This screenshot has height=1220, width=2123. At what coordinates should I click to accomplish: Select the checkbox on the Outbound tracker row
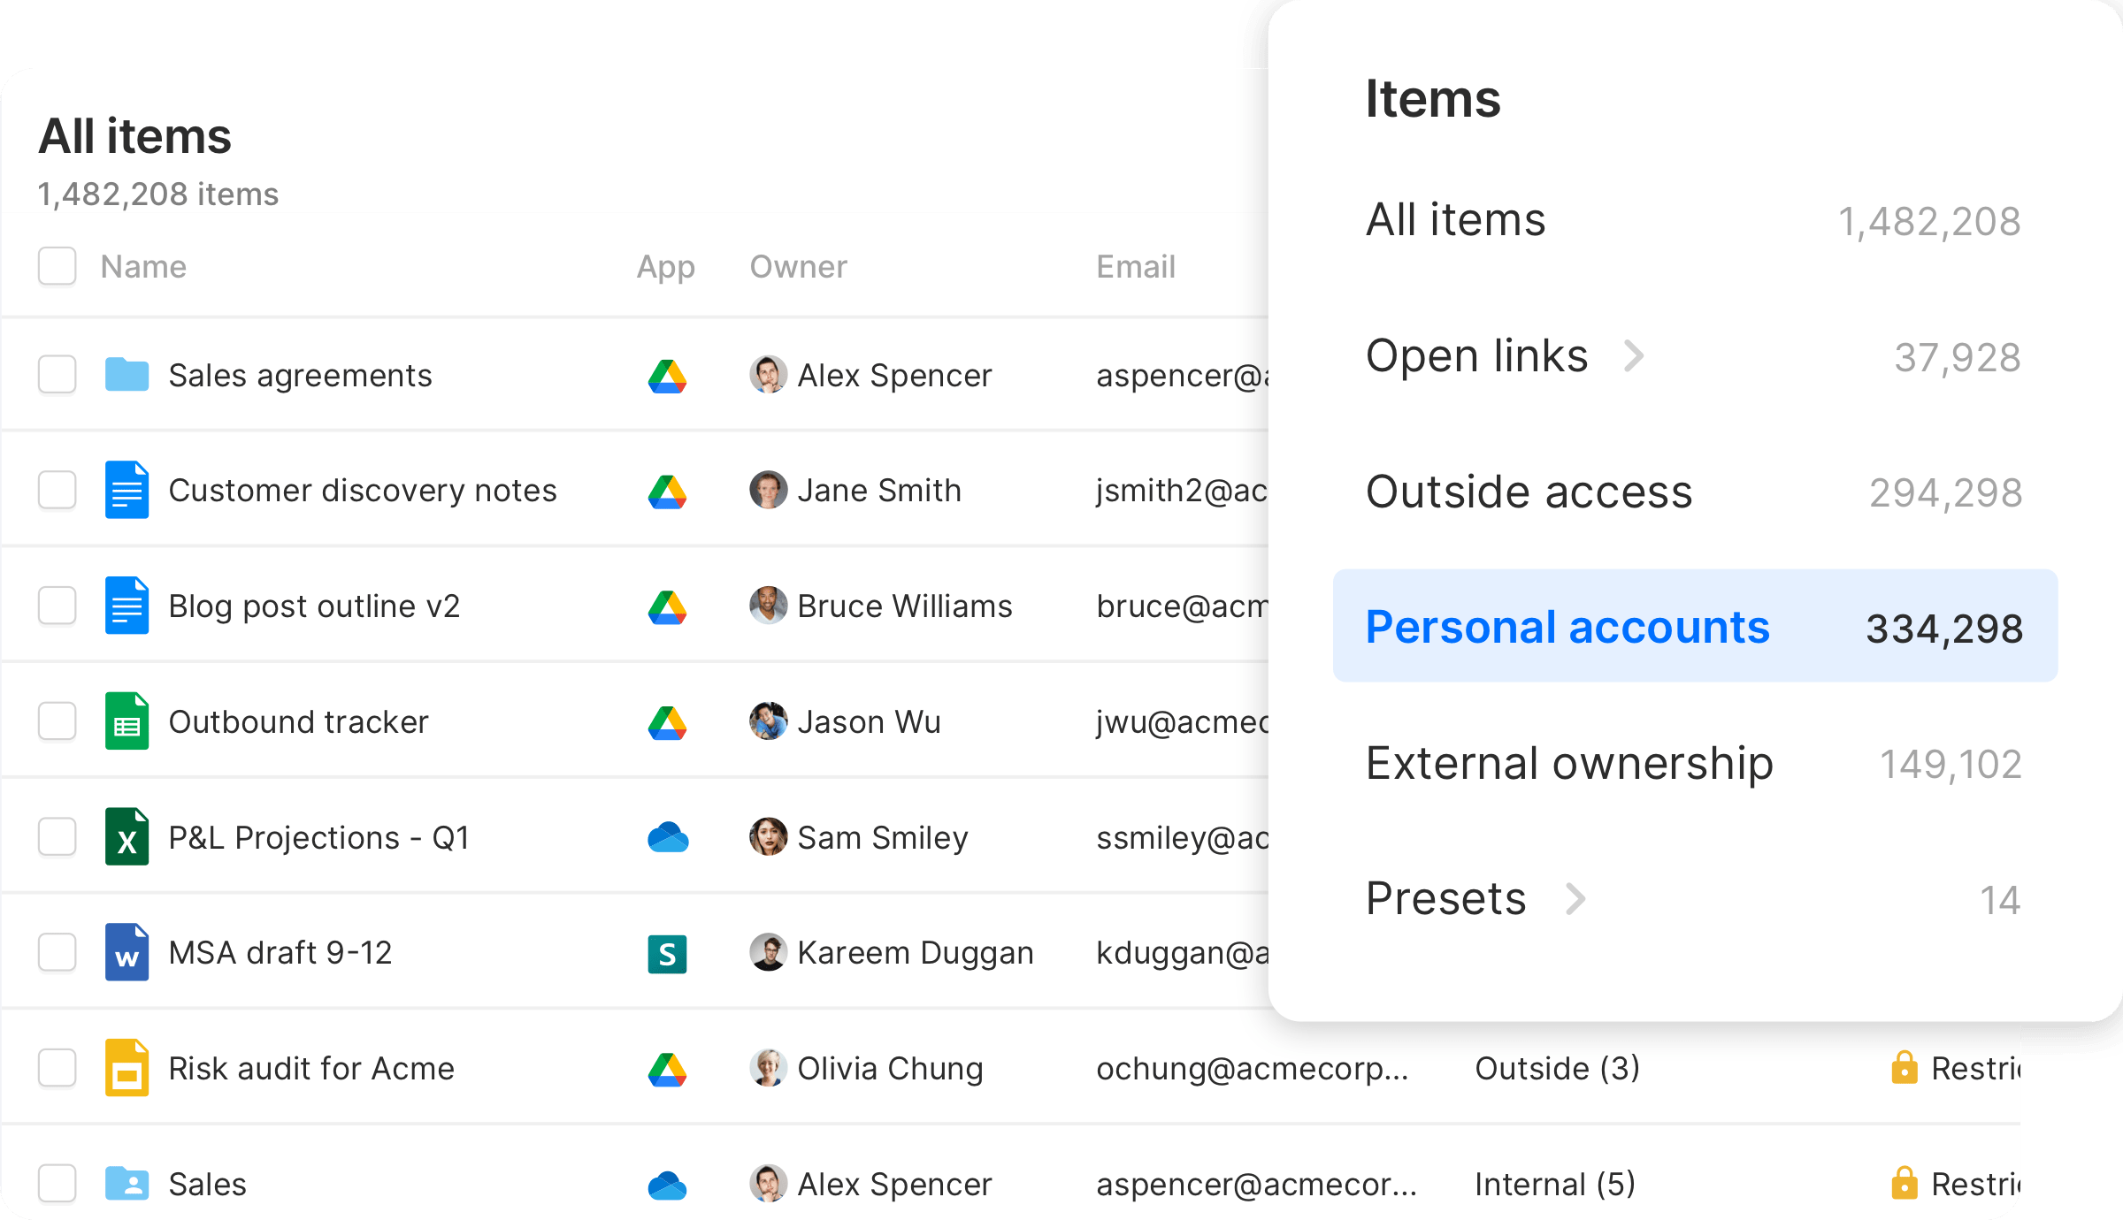(x=57, y=721)
